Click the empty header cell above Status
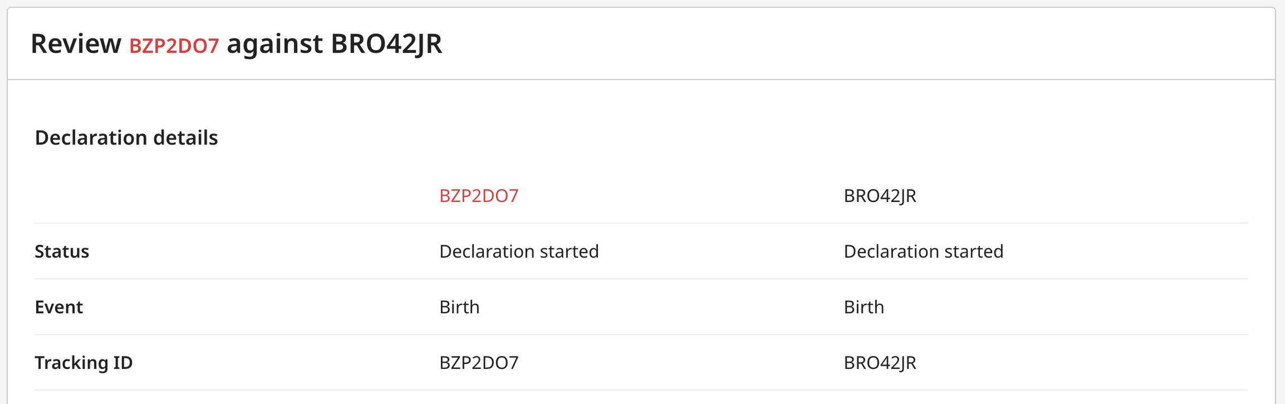Viewport: 1285px width, 404px height. [223, 196]
